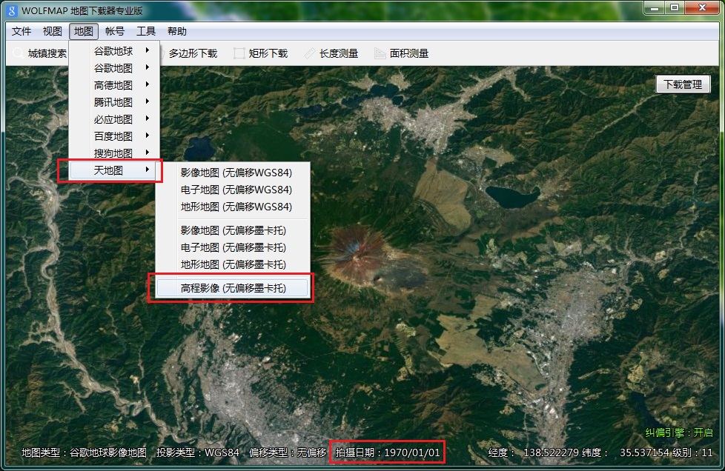Toggle the 纠偏引擎 status indicator

678,432
